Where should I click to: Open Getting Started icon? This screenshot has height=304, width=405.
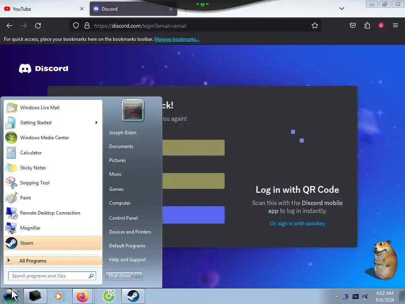[11, 123]
